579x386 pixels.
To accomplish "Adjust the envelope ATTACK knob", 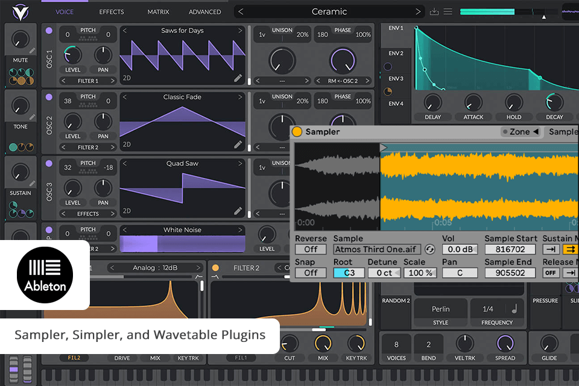I will tap(473, 103).
